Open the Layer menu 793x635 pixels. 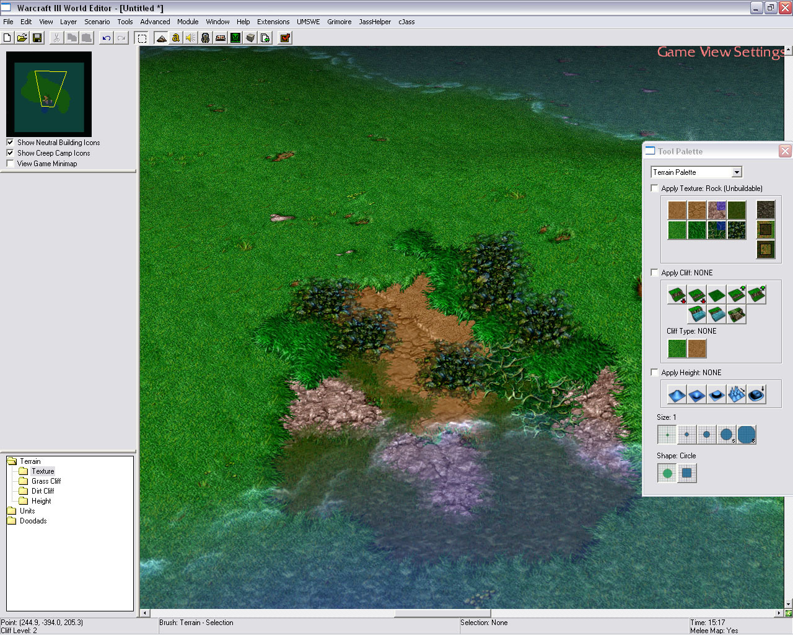click(x=68, y=22)
